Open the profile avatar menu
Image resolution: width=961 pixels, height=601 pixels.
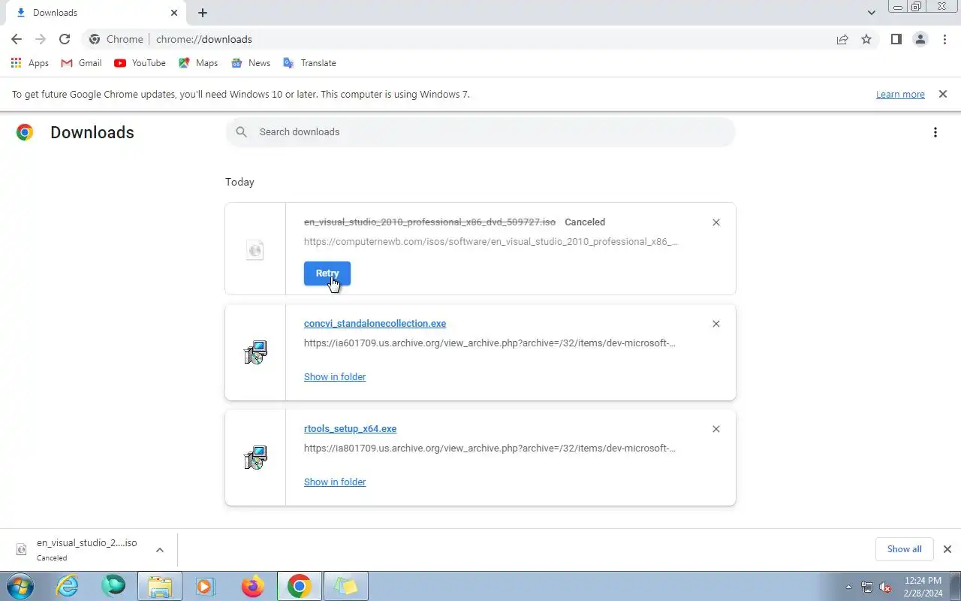(x=920, y=39)
